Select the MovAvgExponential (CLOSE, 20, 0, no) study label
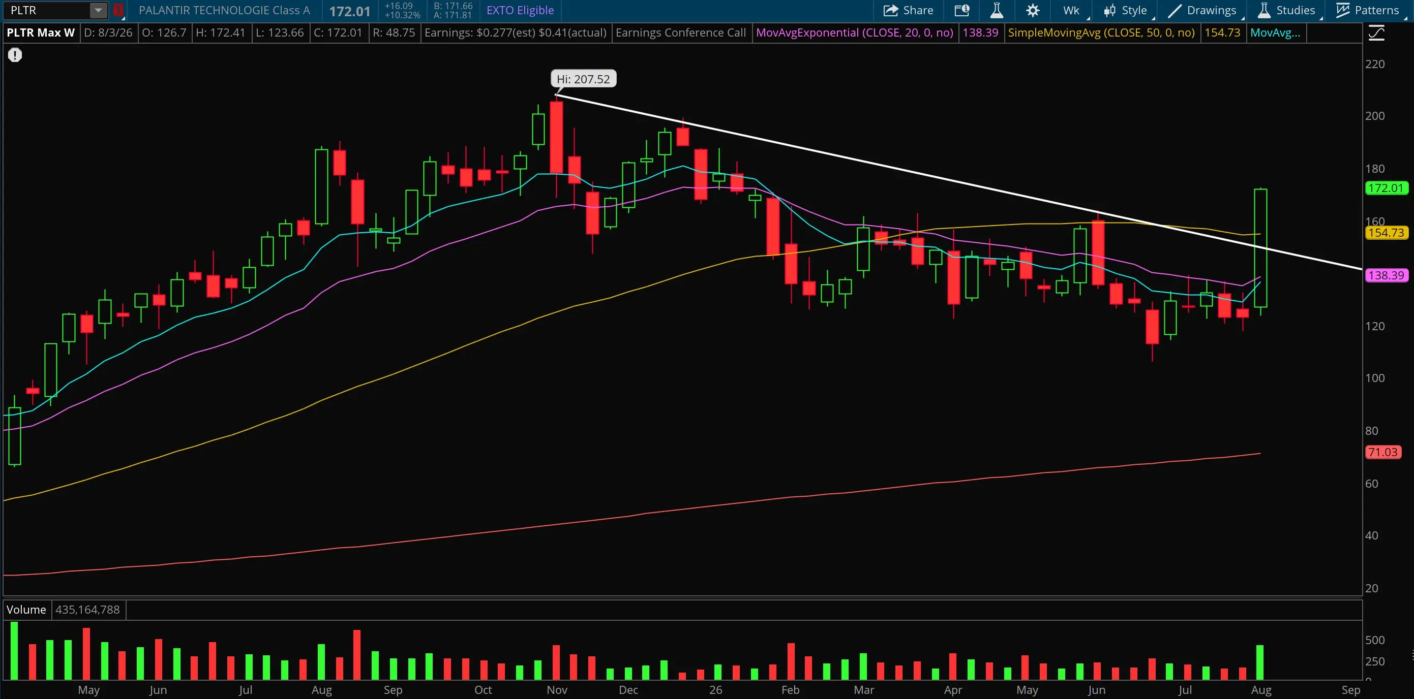This screenshot has width=1414, height=699. pos(855,33)
